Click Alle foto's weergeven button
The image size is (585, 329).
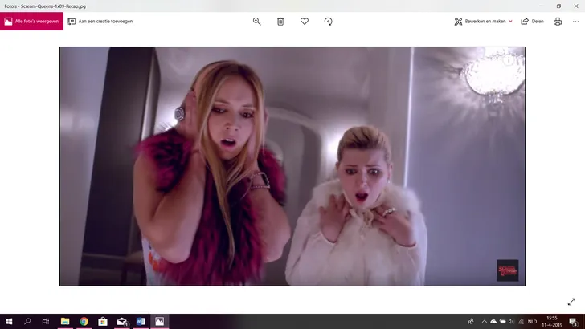(x=31, y=21)
